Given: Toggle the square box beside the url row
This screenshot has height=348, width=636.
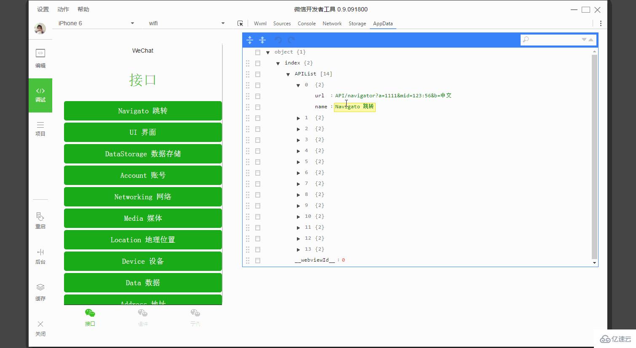Looking at the screenshot, I should pyautogui.click(x=258, y=96).
